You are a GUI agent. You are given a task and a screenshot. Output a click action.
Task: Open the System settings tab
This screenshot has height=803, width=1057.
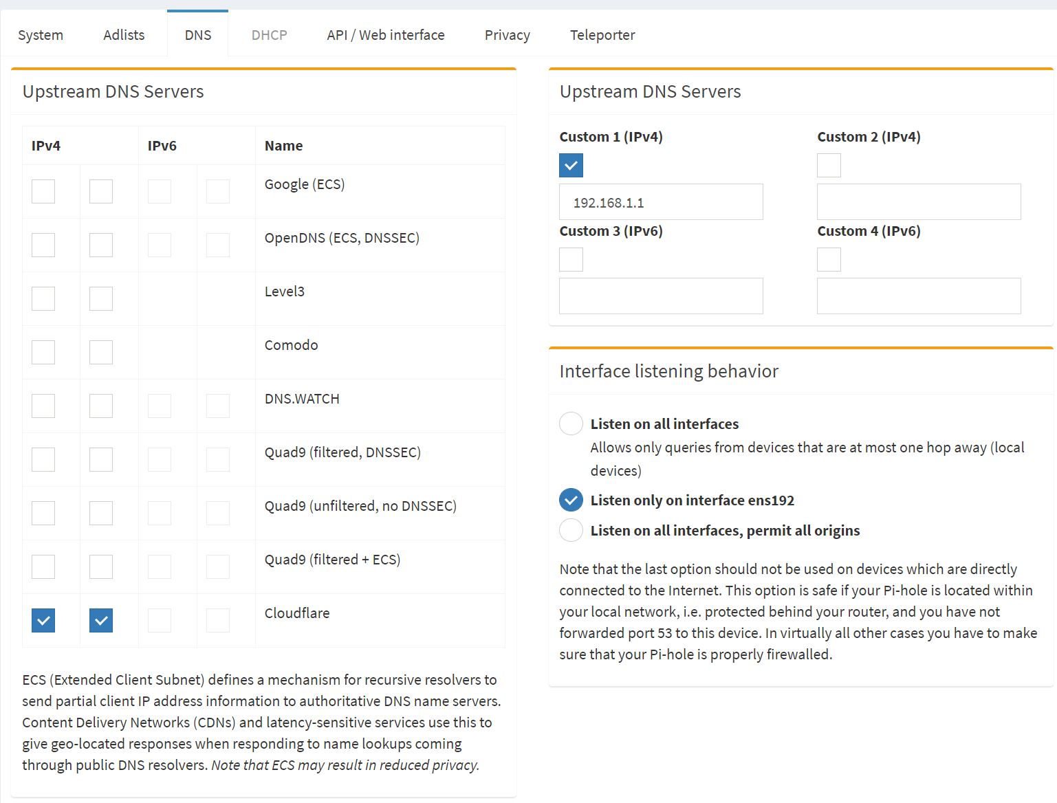click(41, 35)
